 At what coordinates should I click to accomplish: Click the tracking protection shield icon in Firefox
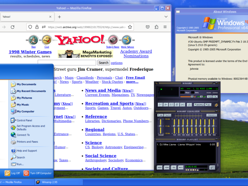[30, 27]
